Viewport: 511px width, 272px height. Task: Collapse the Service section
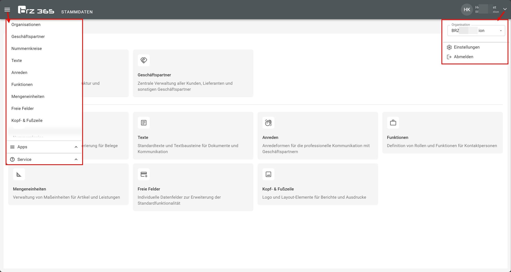[x=76, y=159]
